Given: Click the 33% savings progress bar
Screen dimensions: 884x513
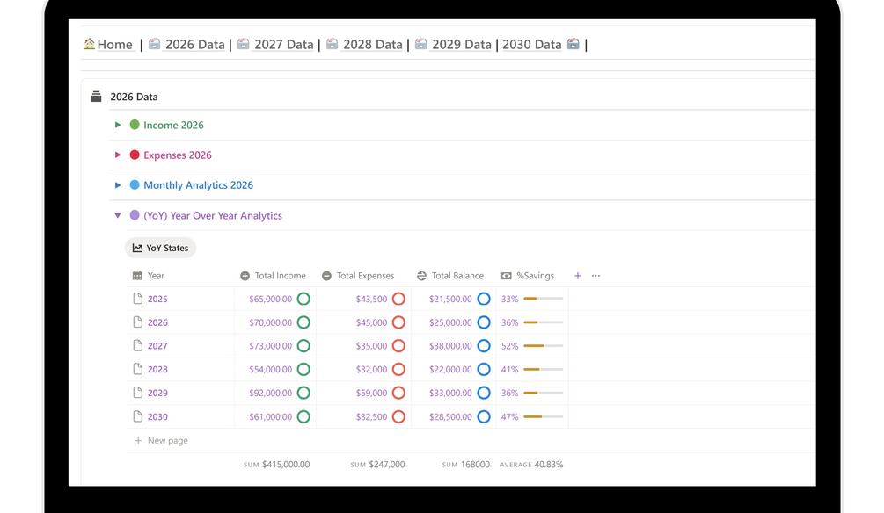Looking at the screenshot, I should click(544, 299).
